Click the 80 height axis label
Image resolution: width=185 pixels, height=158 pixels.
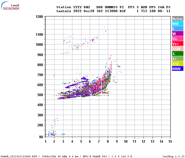41,137
